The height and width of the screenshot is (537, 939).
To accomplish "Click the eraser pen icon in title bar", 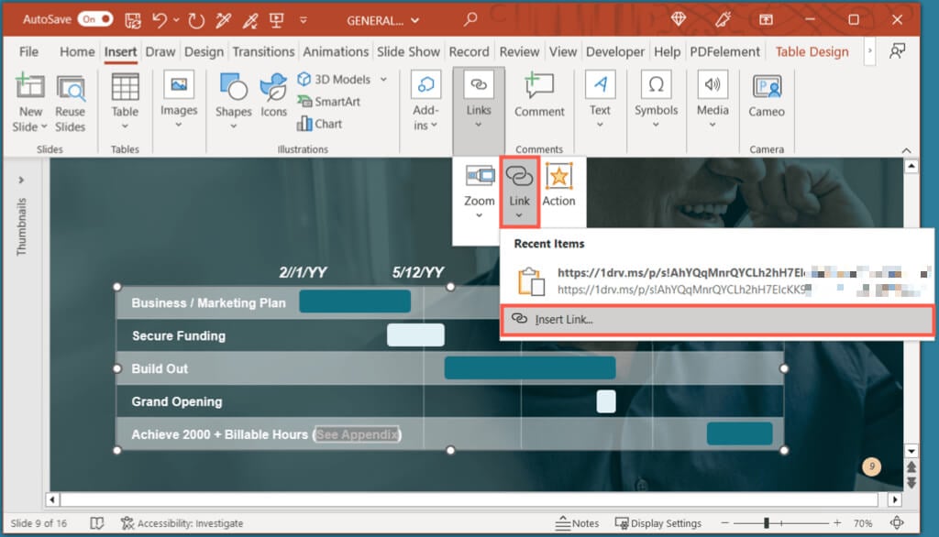I will tap(249, 20).
